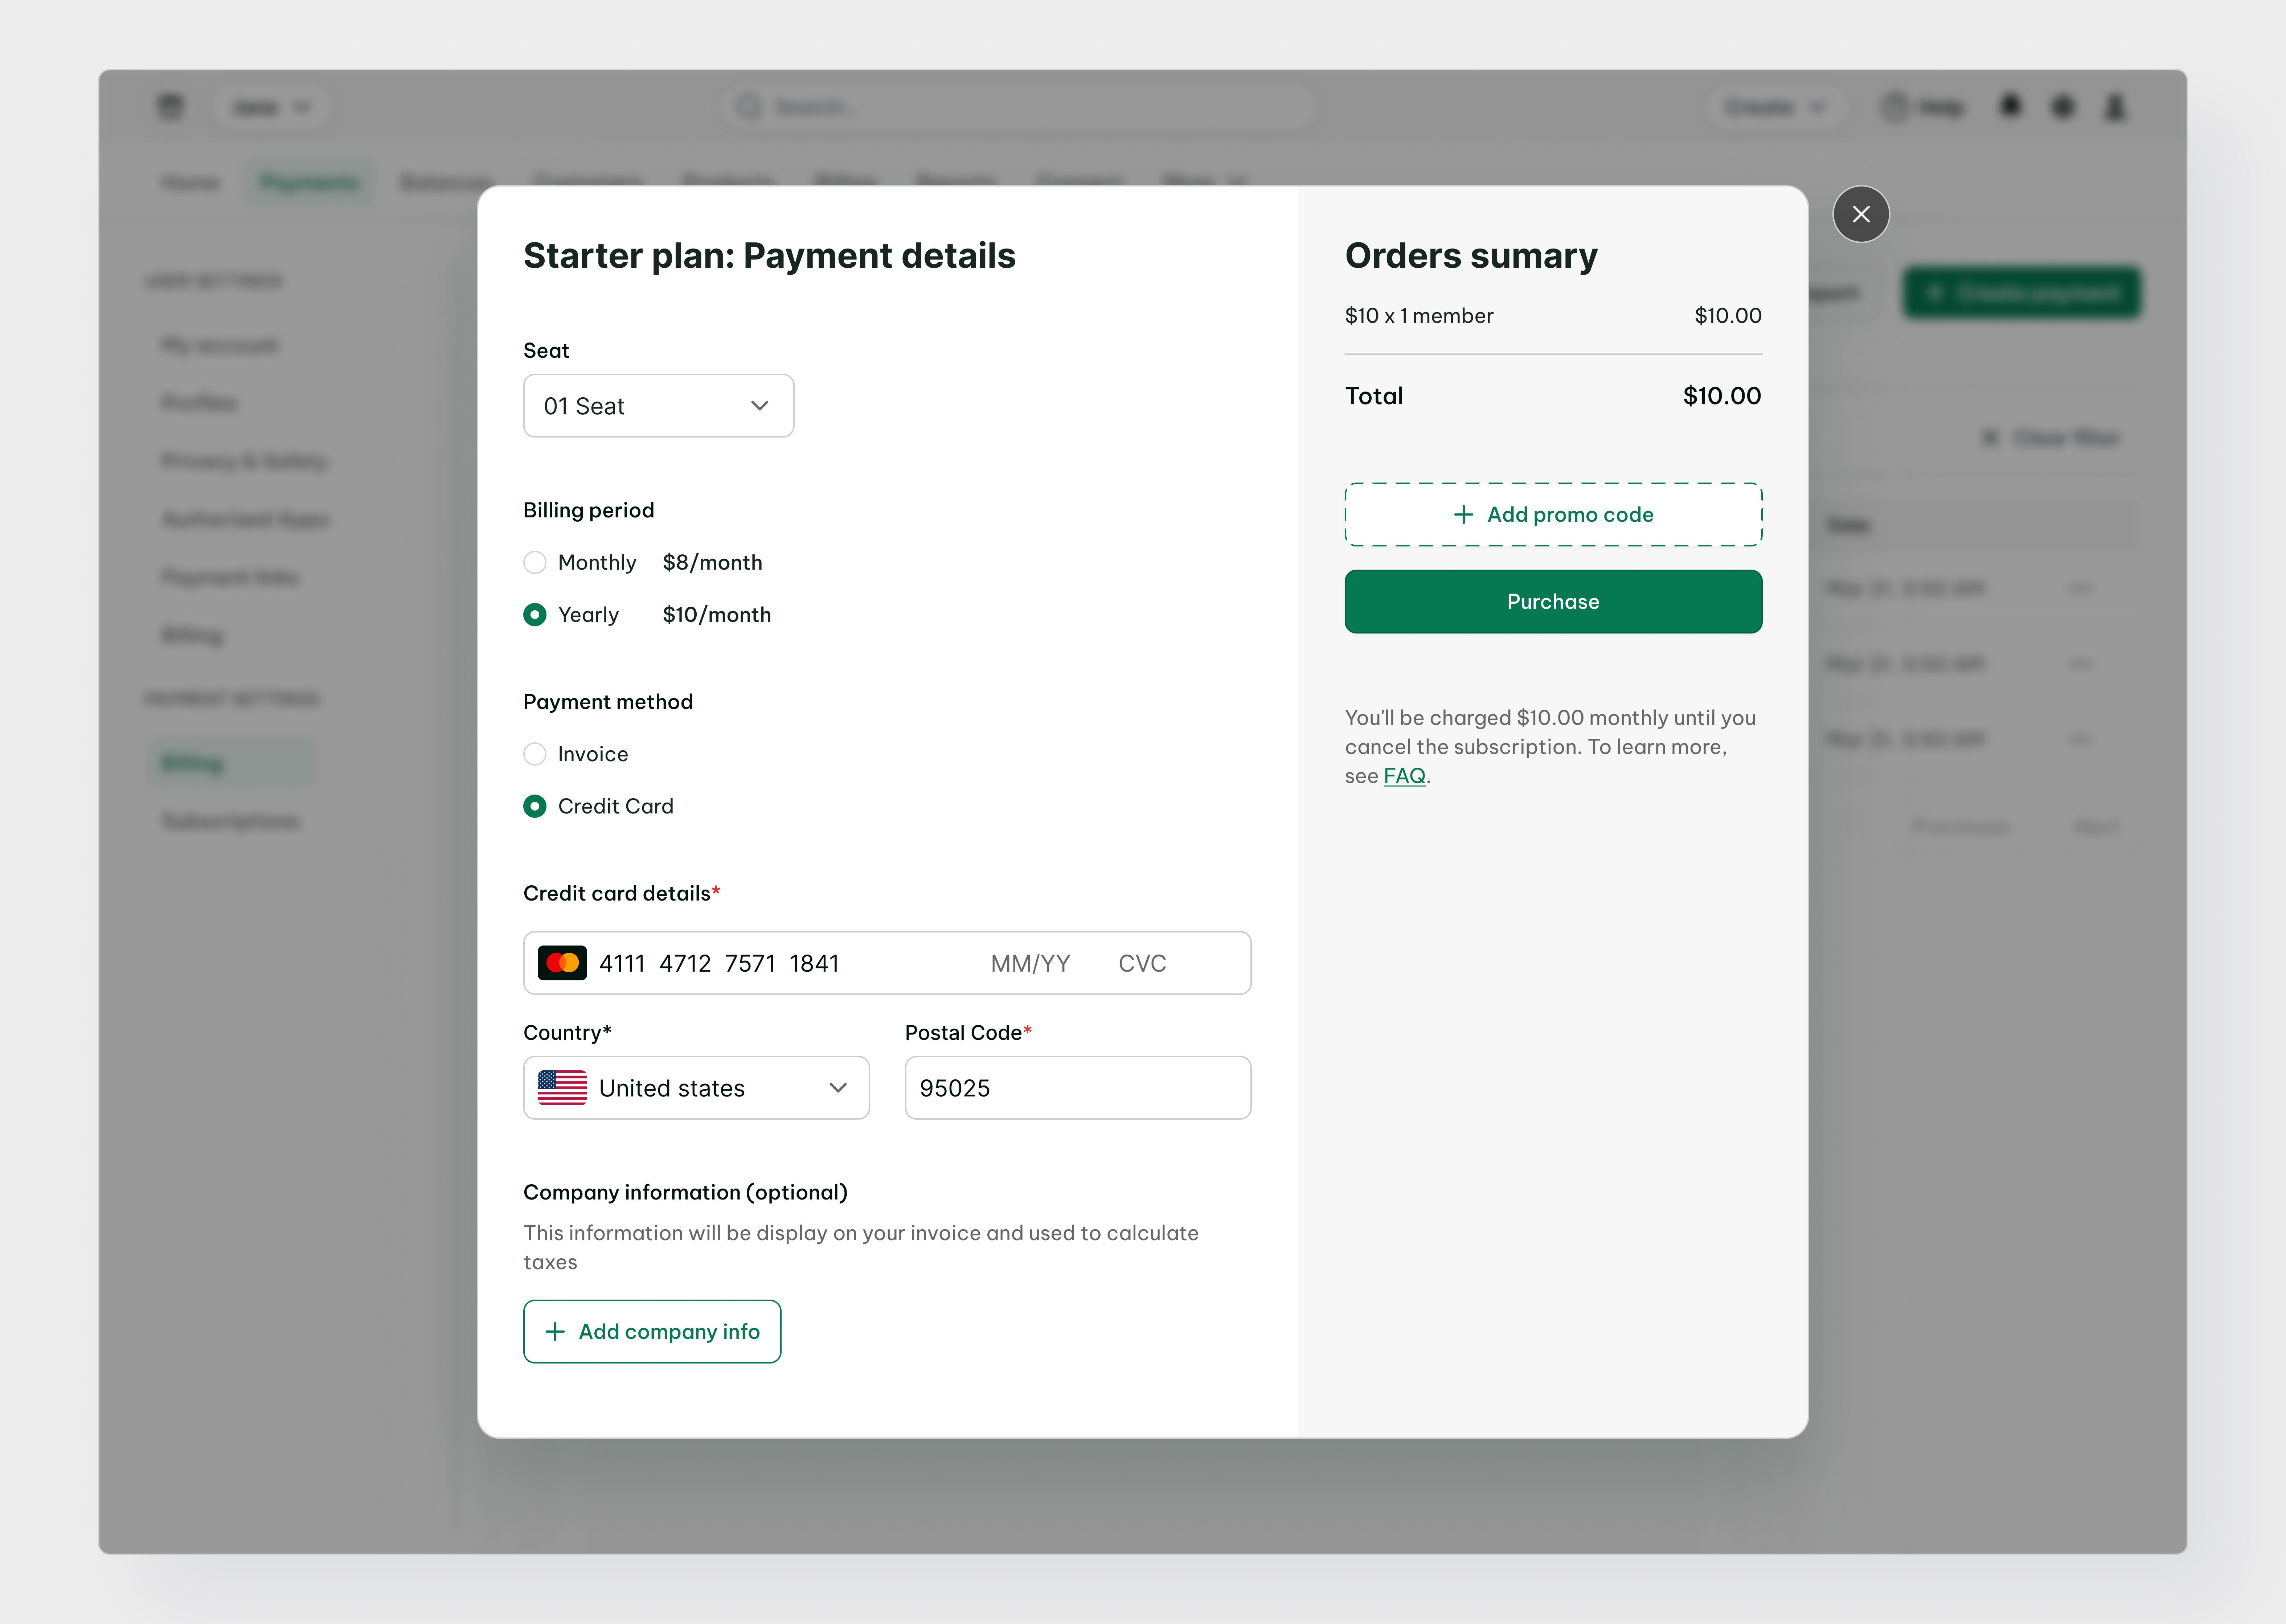Click the blurred settings gear icon
Viewport: 2286px width, 1624px height.
pyautogui.click(x=2062, y=106)
